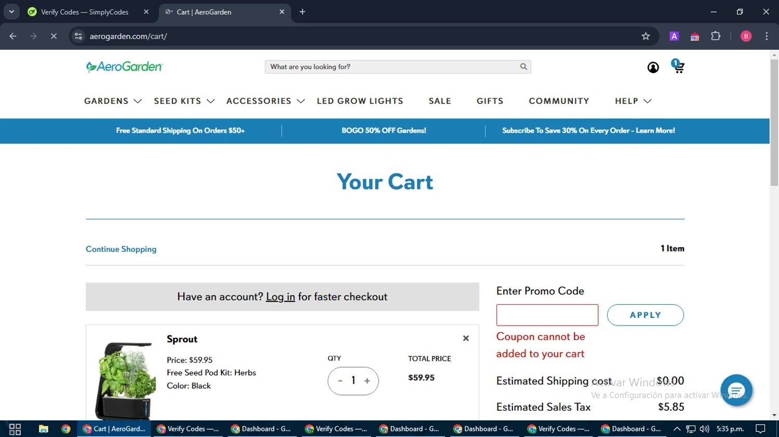779x437 pixels.
Task: Visit the Community page
Action: coord(559,101)
